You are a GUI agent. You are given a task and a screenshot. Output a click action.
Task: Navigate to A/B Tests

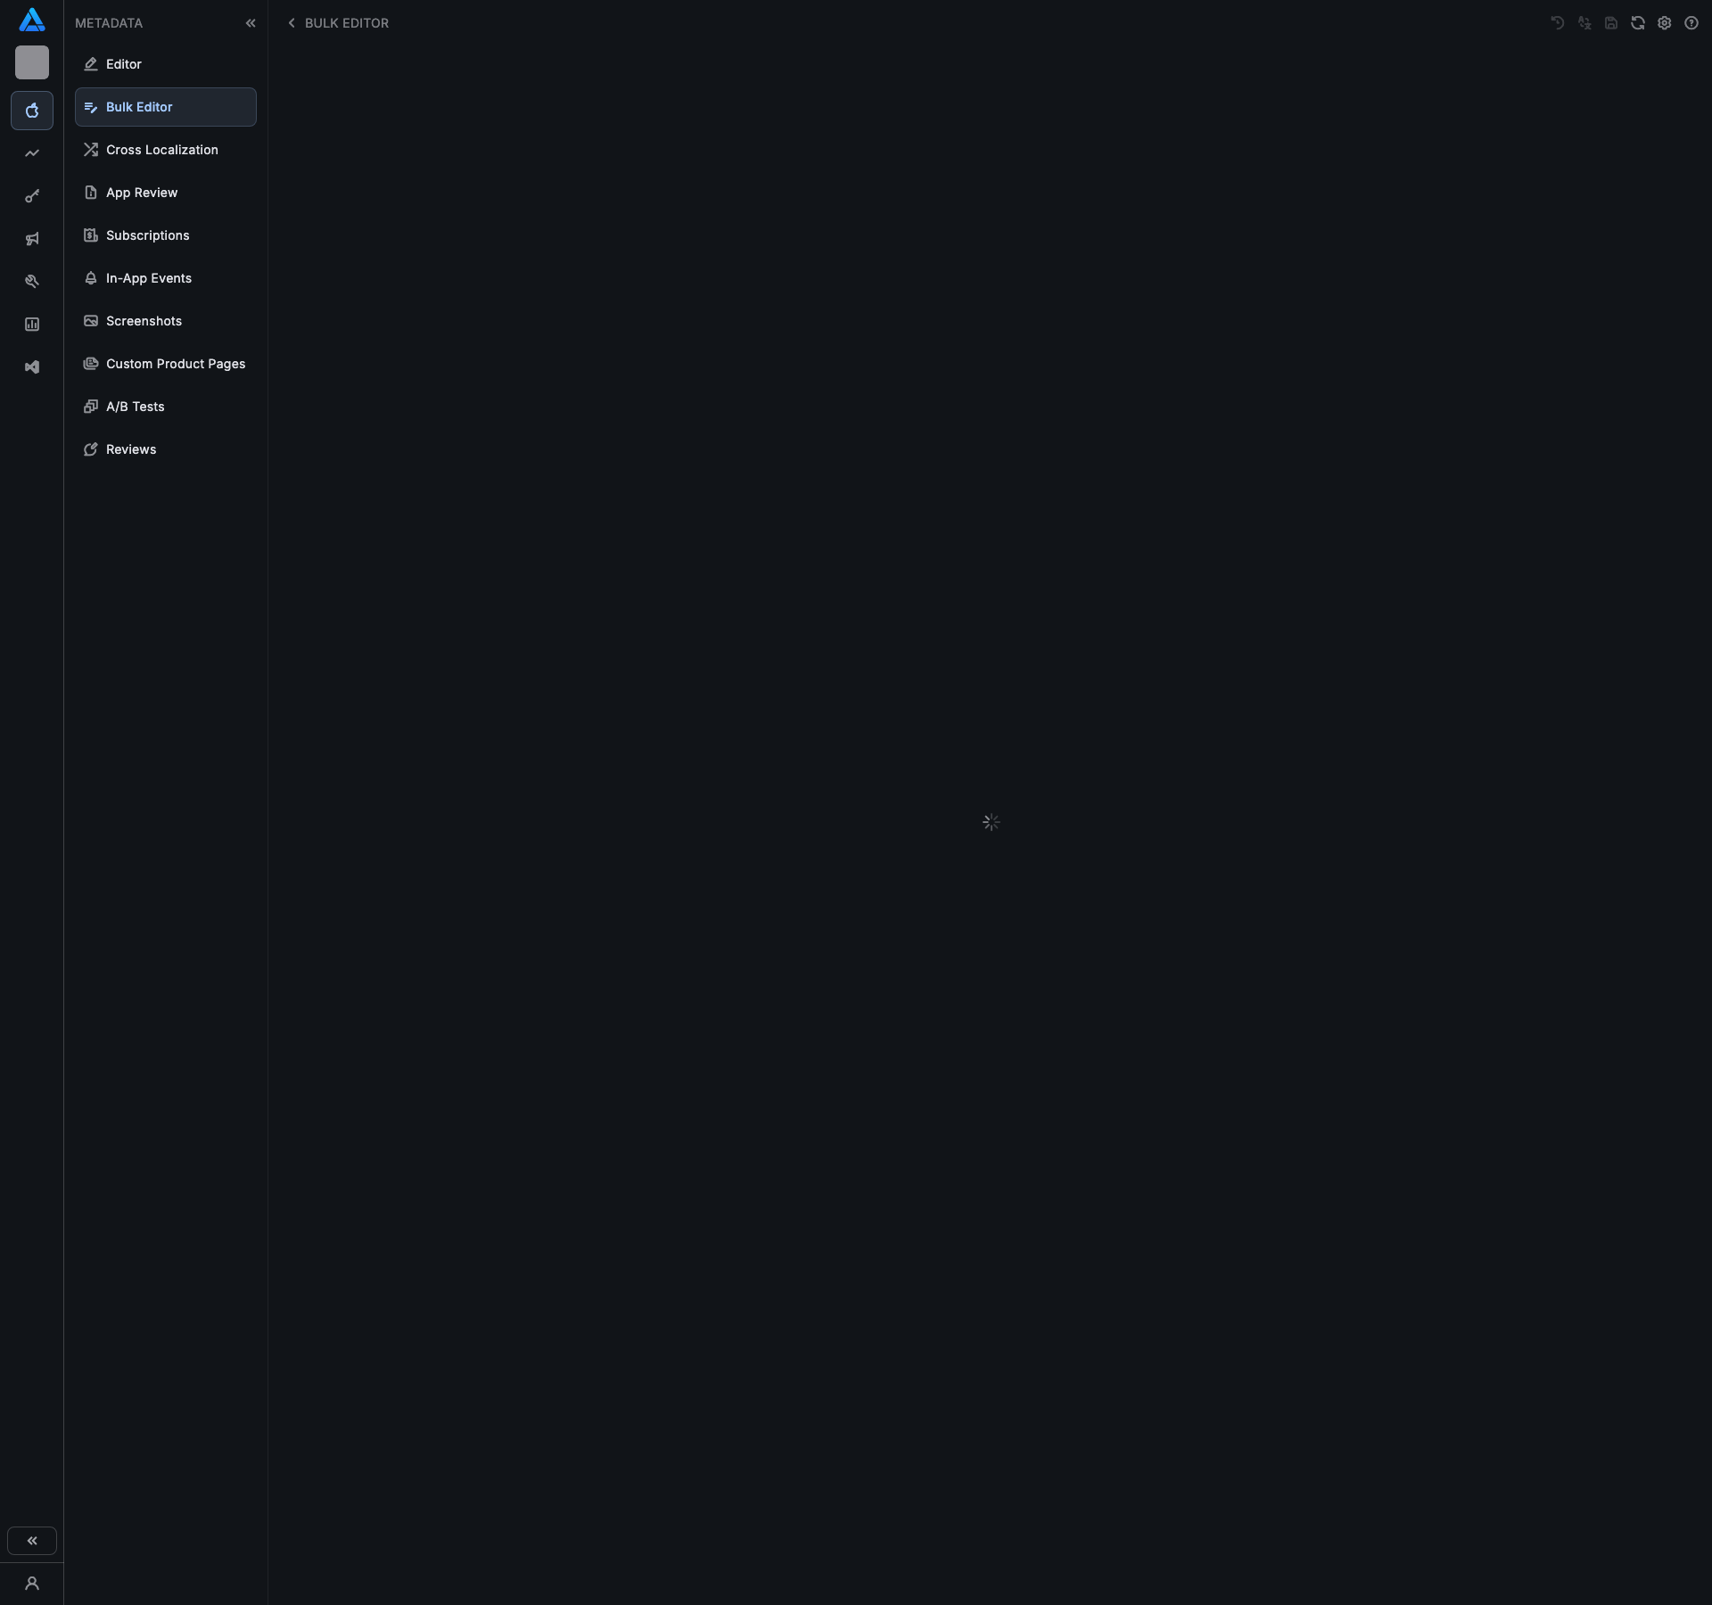click(x=135, y=407)
